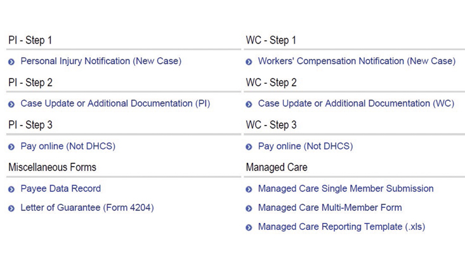The image size is (465, 268).
Task: Click arrow bullet beside PI Pay online
Action: tap(11, 147)
